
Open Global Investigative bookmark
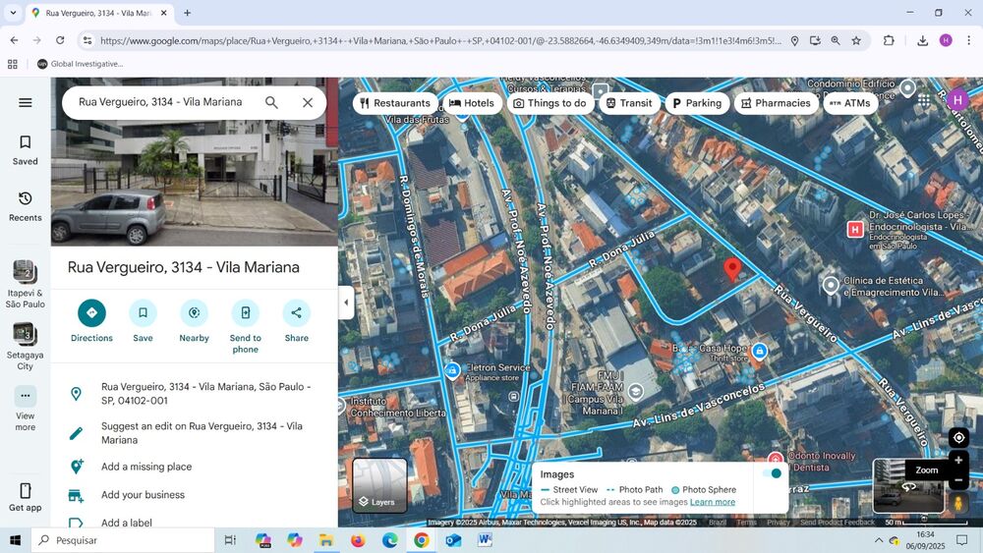pos(81,64)
